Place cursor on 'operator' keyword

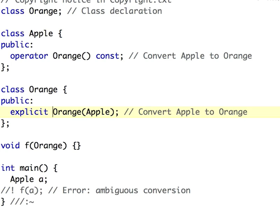(x=29, y=56)
